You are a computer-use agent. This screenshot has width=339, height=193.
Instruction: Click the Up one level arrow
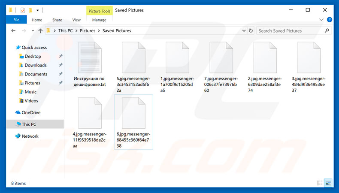[40, 31]
